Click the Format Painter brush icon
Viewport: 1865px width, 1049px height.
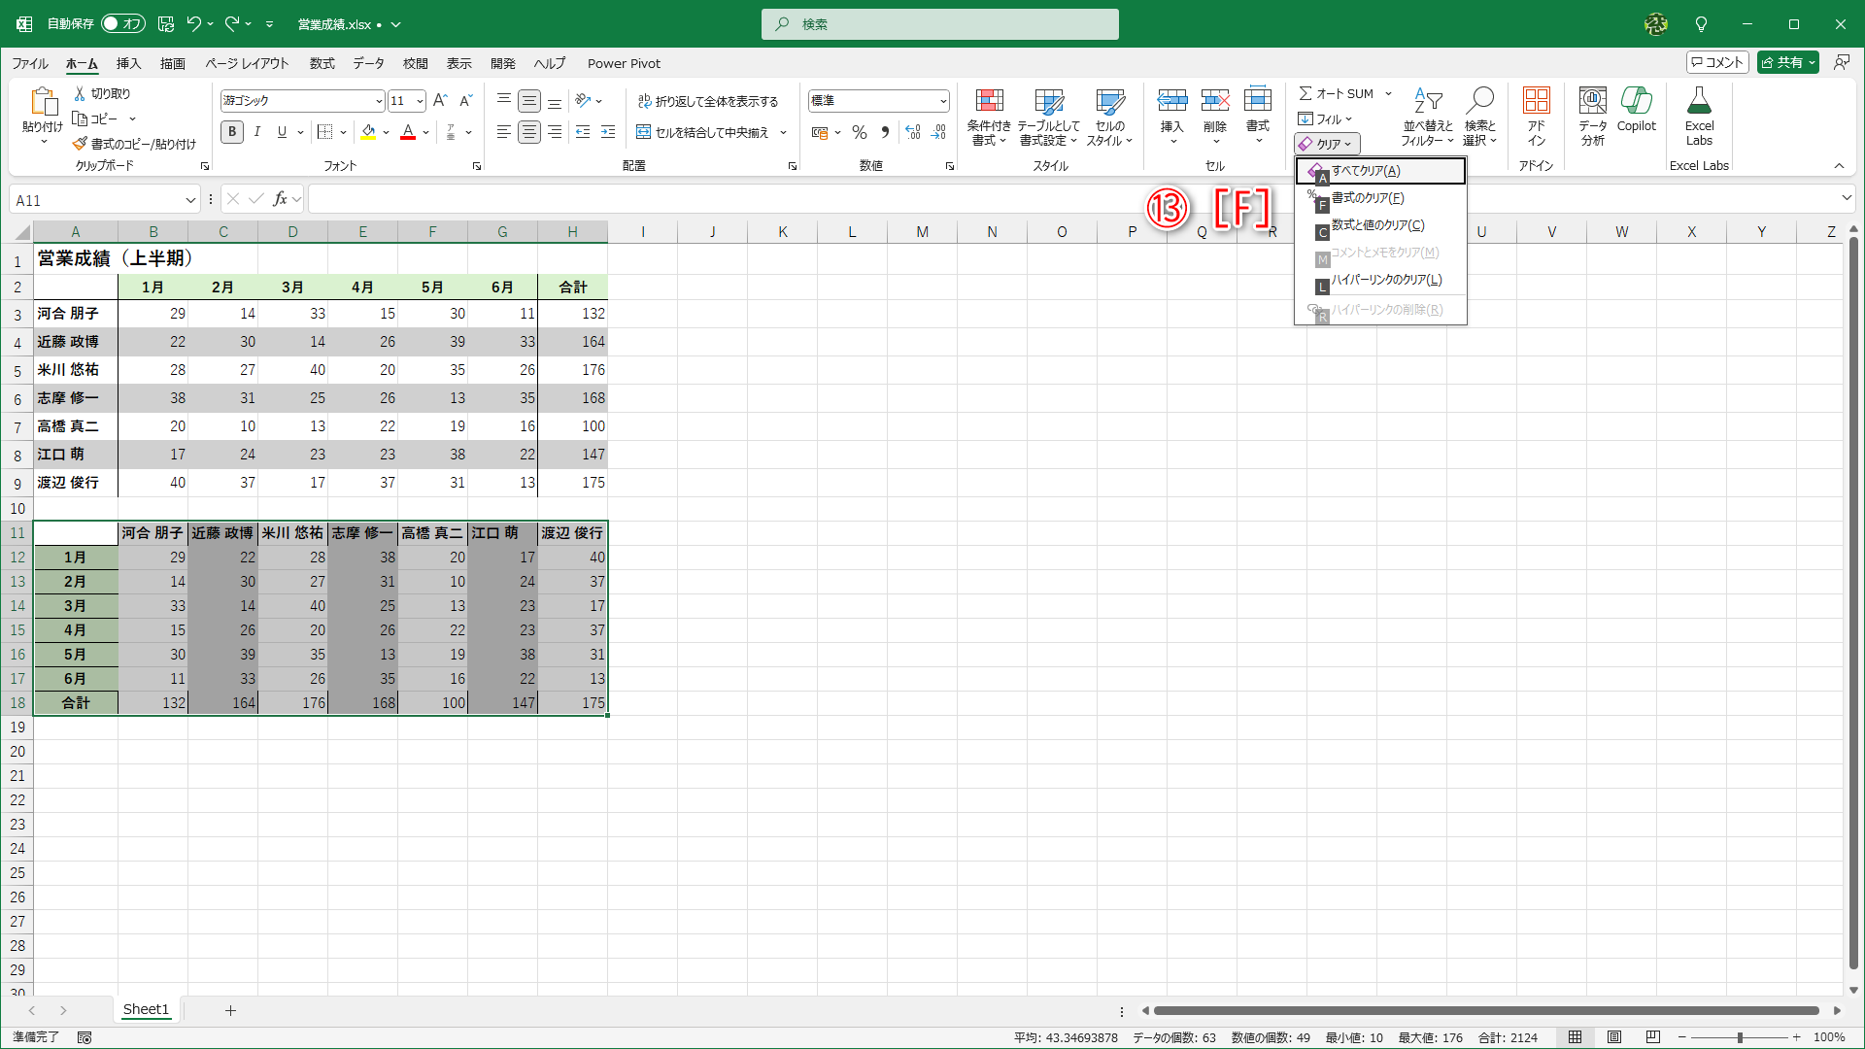(80, 144)
